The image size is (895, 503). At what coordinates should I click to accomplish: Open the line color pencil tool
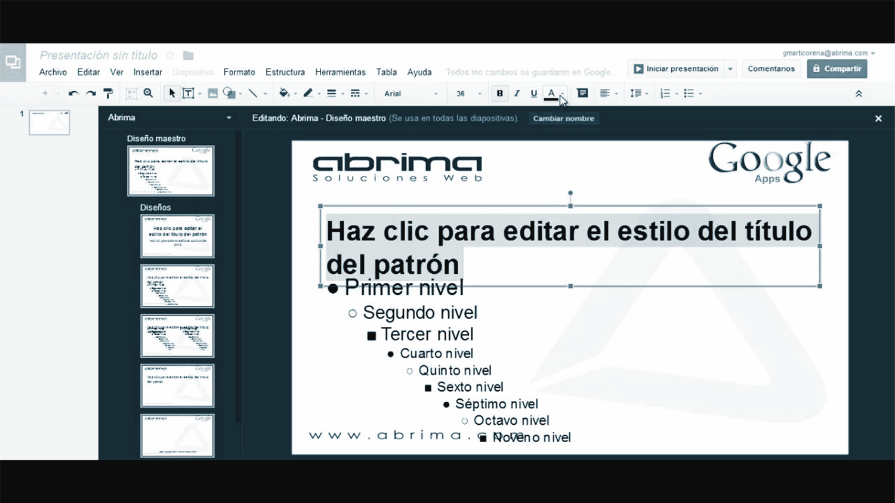[x=308, y=93]
